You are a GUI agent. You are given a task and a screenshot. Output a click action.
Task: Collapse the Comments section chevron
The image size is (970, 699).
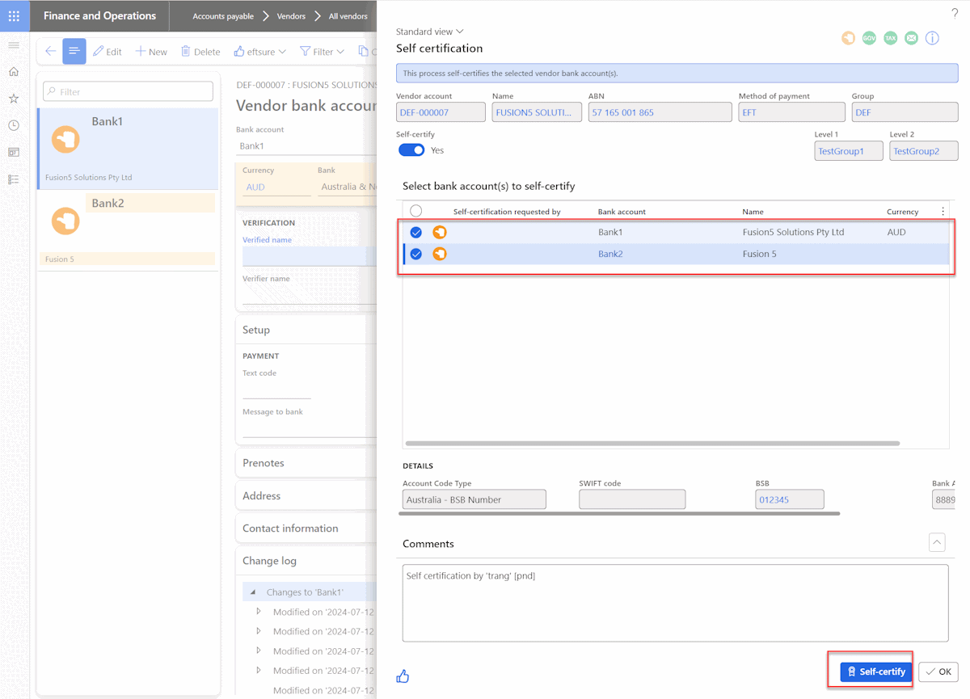tap(937, 542)
